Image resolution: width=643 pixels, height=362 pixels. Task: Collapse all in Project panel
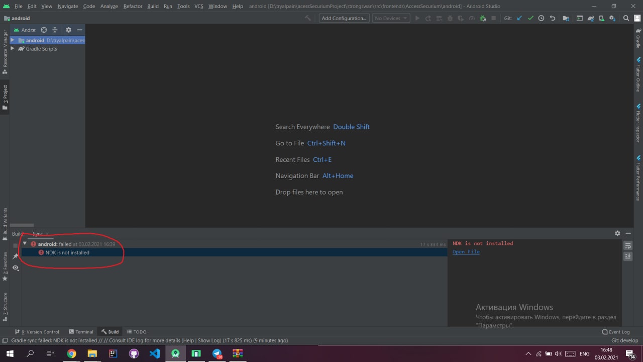55,30
